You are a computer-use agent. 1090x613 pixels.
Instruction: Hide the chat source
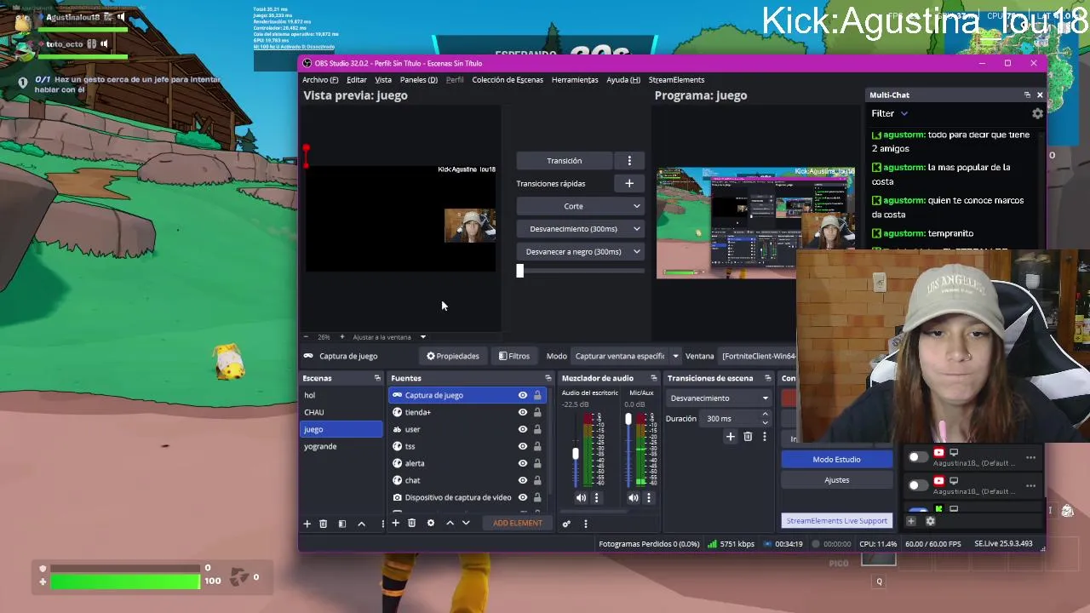click(x=523, y=480)
